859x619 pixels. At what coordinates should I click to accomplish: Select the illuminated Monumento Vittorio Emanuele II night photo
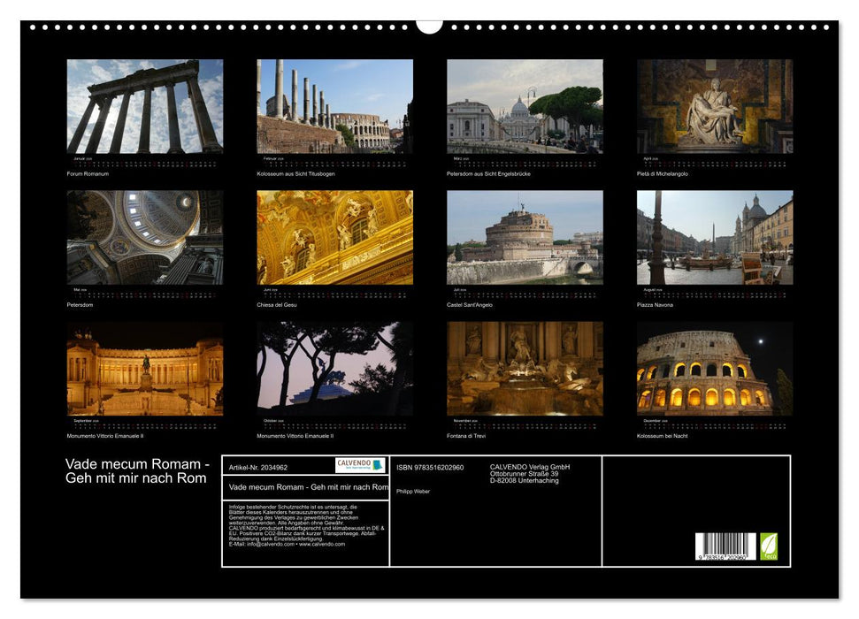click(x=145, y=368)
